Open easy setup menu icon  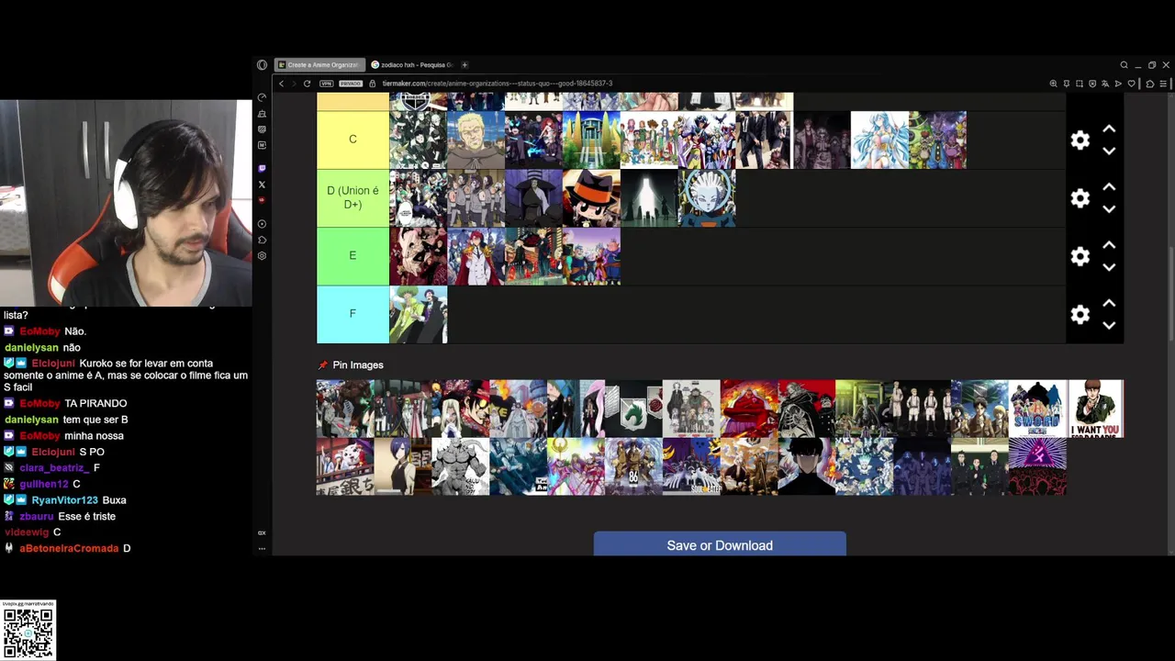(1163, 84)
